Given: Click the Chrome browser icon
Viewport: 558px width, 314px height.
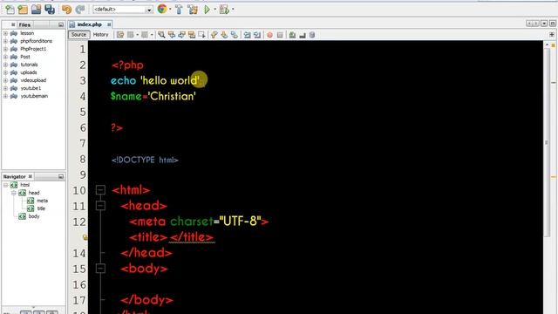Looking at the screenshot, I should tap(162, 9).
